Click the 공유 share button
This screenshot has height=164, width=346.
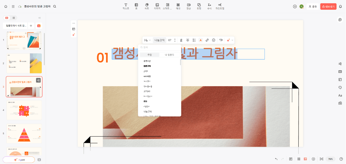313,6
